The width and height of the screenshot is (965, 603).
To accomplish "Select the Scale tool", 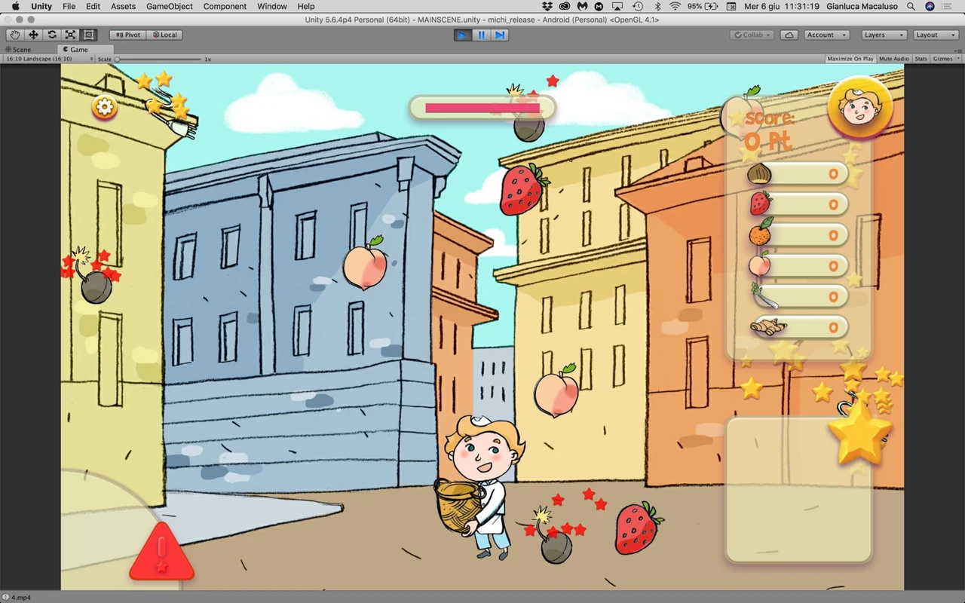I will click(70, 35).
